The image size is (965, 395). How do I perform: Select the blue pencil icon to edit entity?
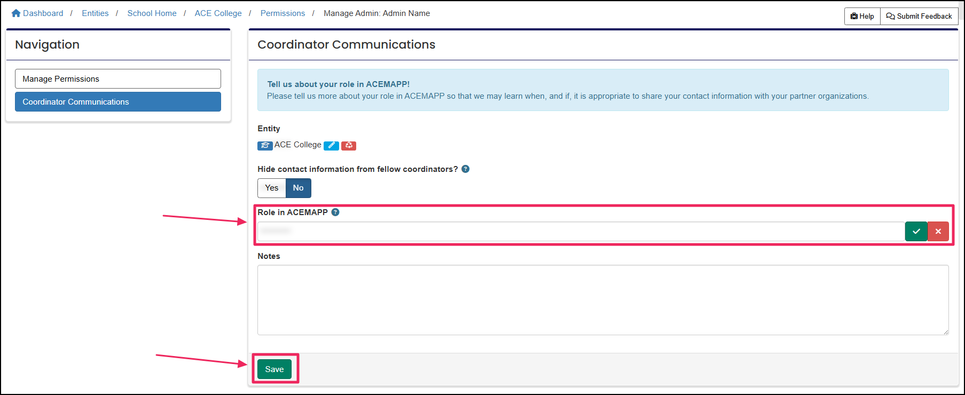click(x=331, y=145)
